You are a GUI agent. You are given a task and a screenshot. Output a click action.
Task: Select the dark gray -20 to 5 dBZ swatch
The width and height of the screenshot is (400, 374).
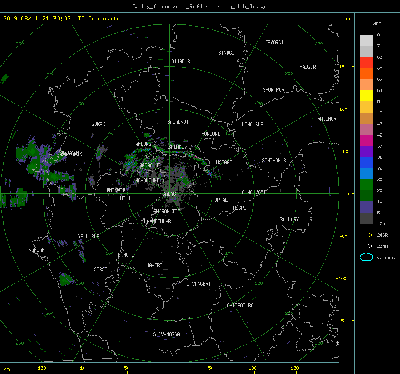[366, 218]
